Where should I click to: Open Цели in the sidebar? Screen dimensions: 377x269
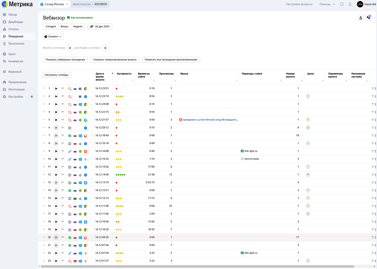(x=12, y=54)
